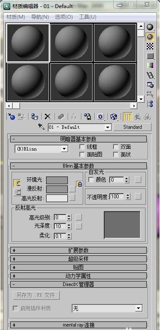The image size is (160, 330).
Task: Toggle the lower diffuse-specular link button
Action: pos(17,192)
